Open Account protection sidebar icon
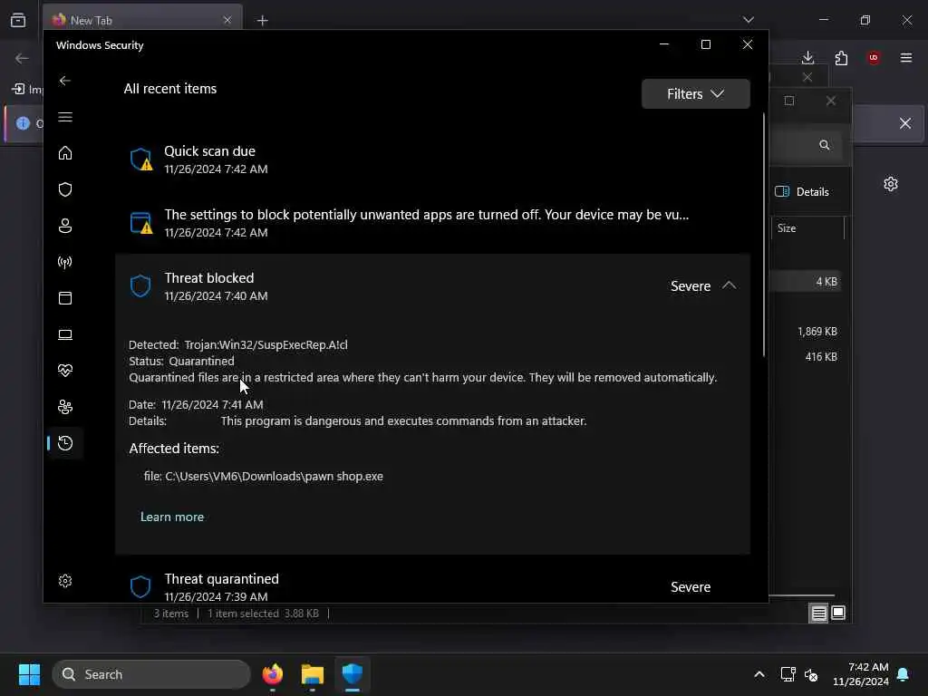Image resolution: width=928 pixels, height=696 pixels. 65,226
